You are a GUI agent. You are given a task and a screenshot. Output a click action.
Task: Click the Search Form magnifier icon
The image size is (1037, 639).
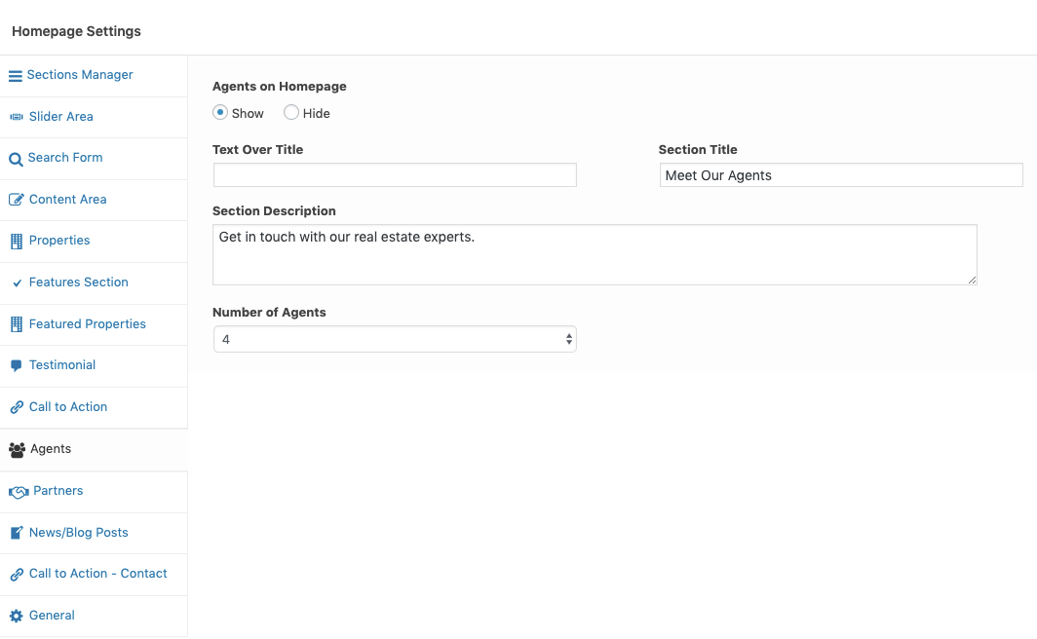coord(16,159)
